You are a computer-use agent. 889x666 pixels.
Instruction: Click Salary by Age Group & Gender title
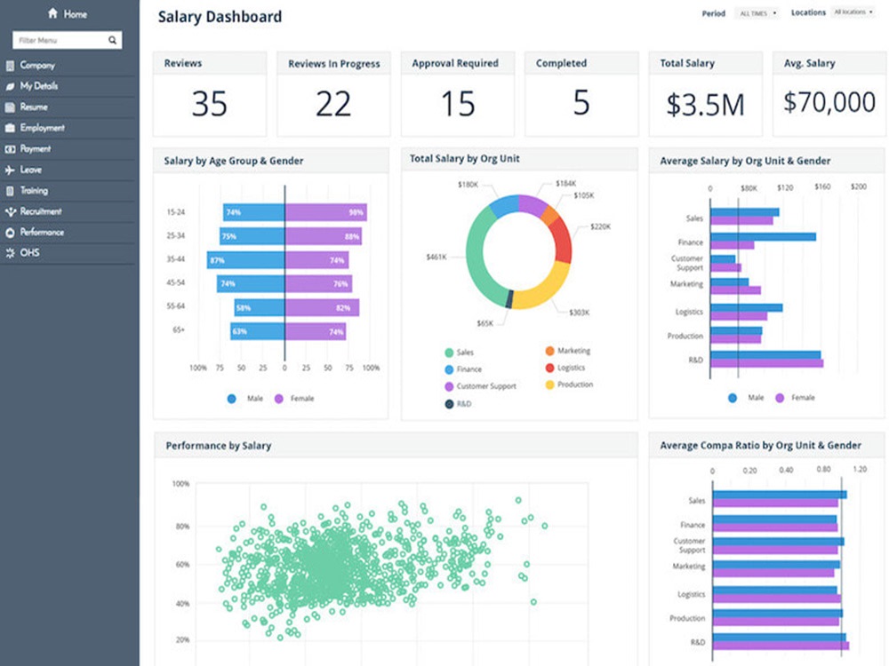(234, 161)
